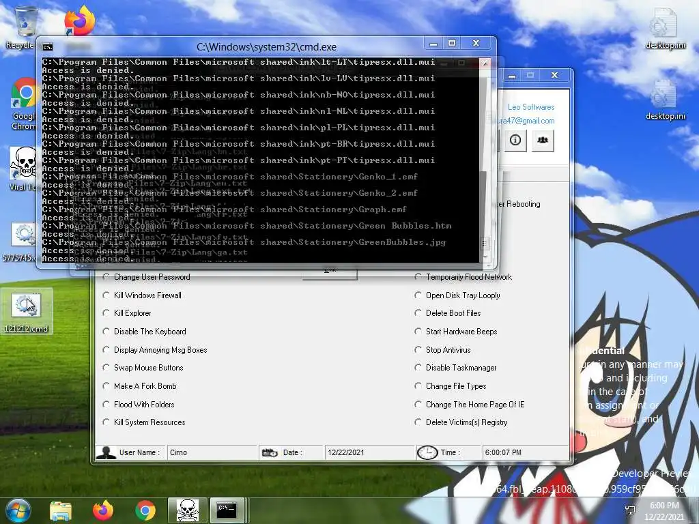This screenshot has width=699, height=524.
Task: Click the Leo Softwares link
Action: click(x=531, y=107)
